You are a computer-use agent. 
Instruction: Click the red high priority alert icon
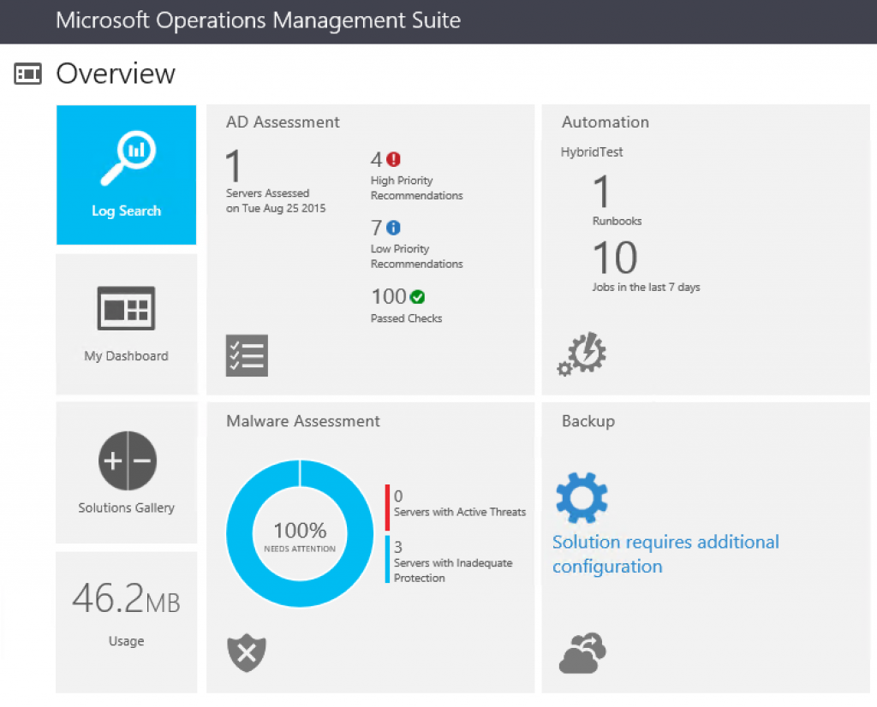(394, 159)
